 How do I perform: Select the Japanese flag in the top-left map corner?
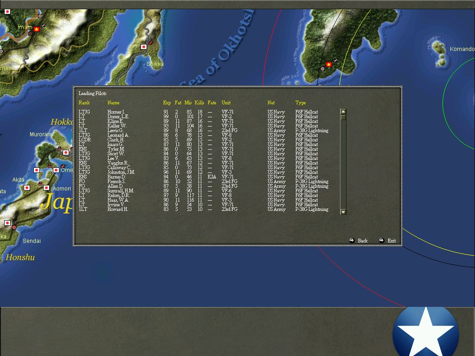point(7,12)
